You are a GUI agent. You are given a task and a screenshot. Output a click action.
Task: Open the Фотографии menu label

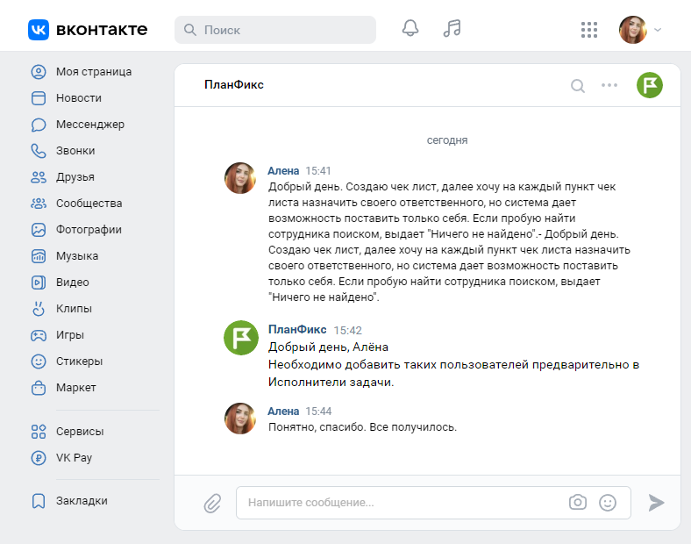pos(89,230)
